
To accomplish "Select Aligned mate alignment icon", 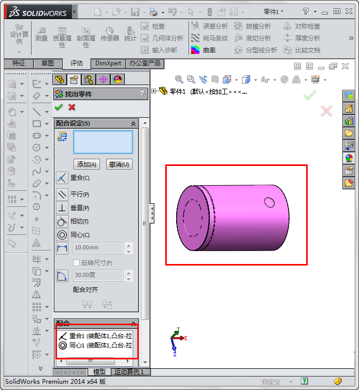I will click(87, 304).
